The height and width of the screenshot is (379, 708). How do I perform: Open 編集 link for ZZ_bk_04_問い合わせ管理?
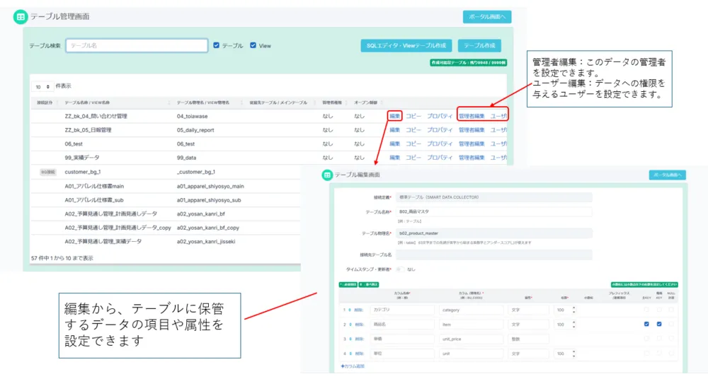394,116
